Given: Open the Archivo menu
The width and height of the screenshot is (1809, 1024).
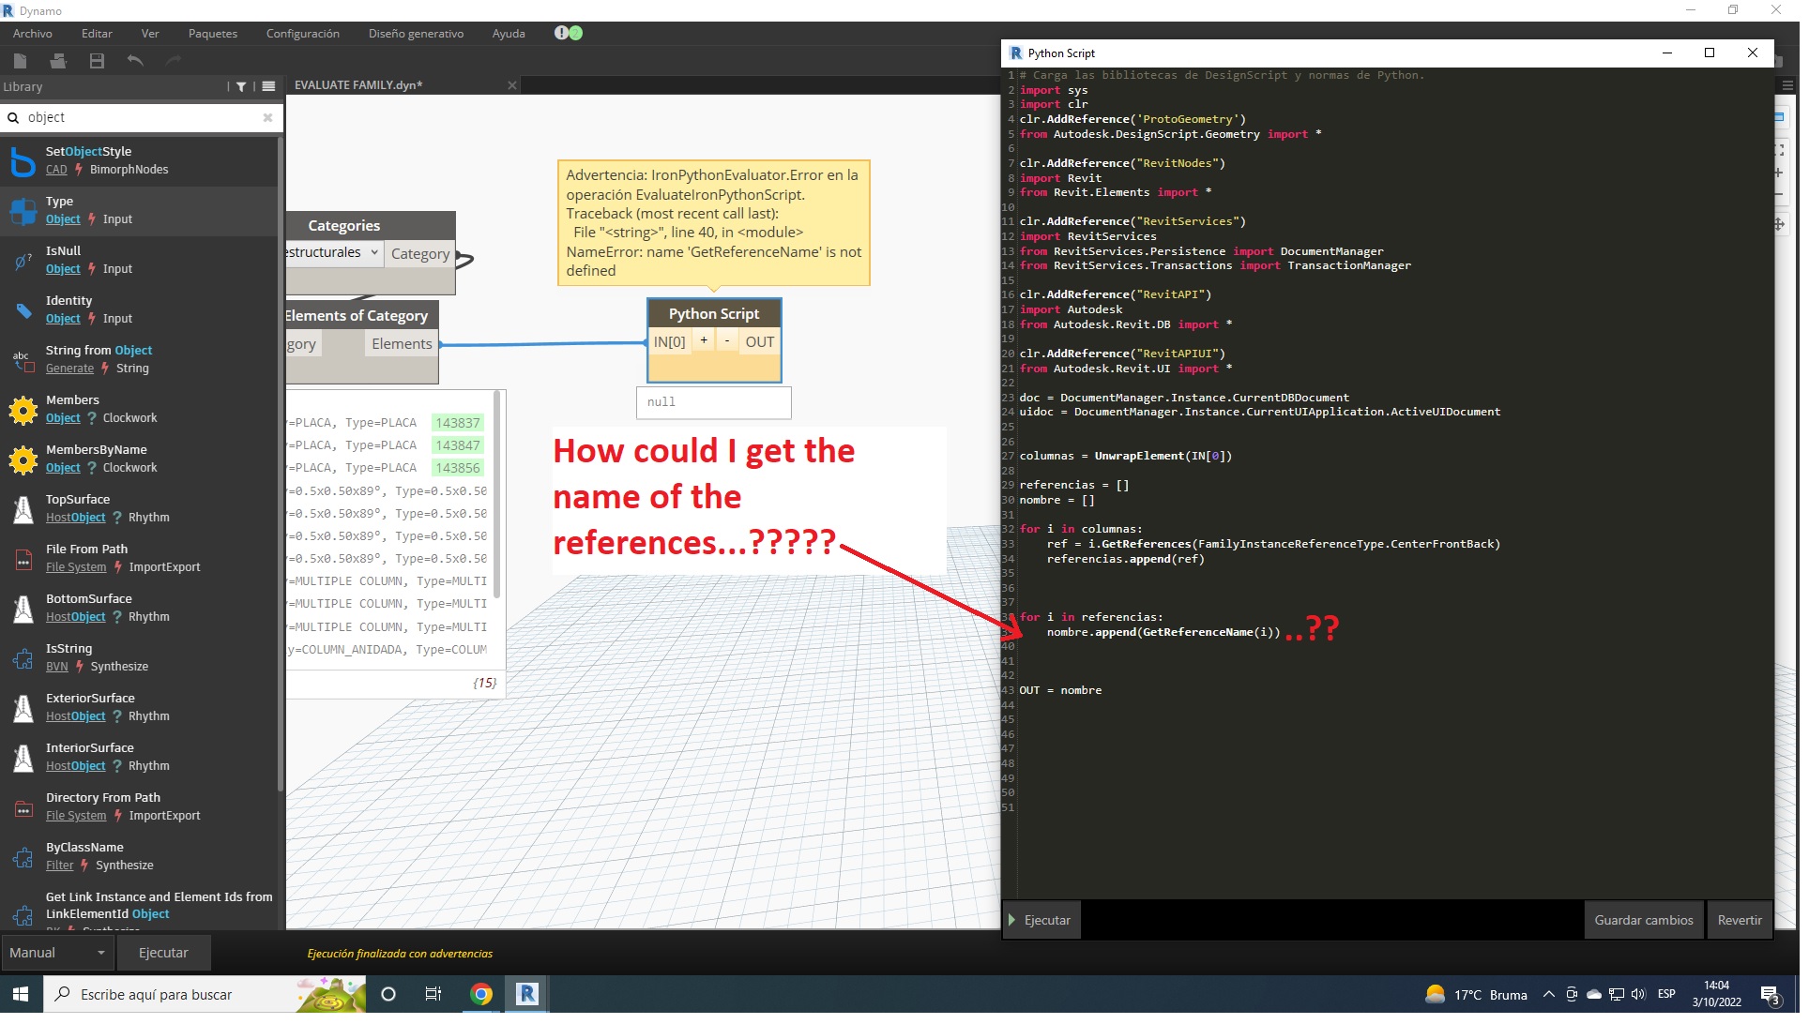Looking at the screenshot, I should [33, 34].
